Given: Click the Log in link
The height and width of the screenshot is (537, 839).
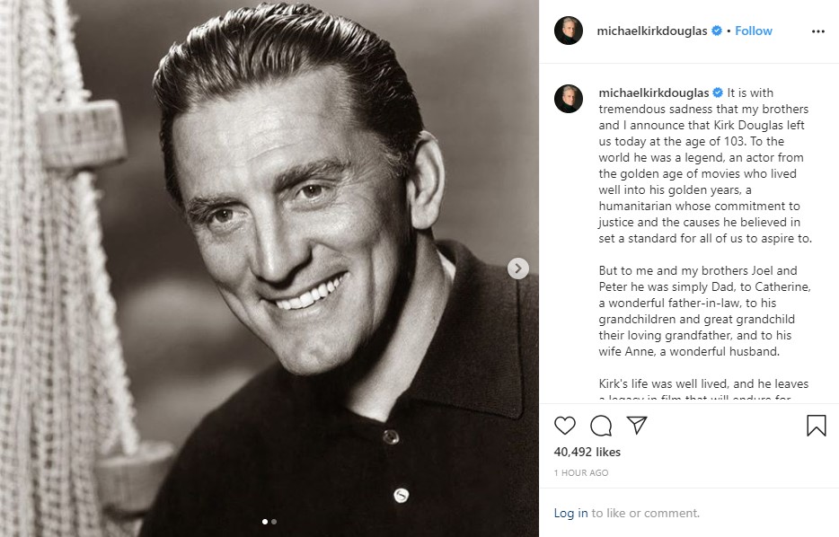Looking at the screenshot, I should (x=570, y=513).
